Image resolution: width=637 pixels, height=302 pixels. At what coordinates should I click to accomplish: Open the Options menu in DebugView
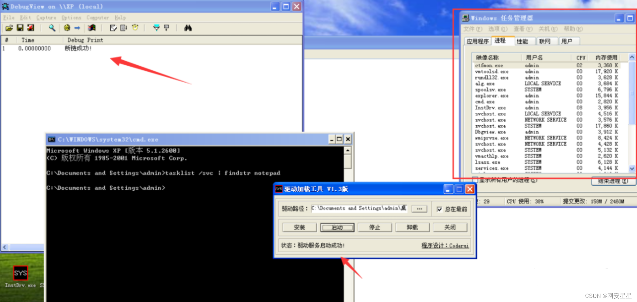click(71, 17)
